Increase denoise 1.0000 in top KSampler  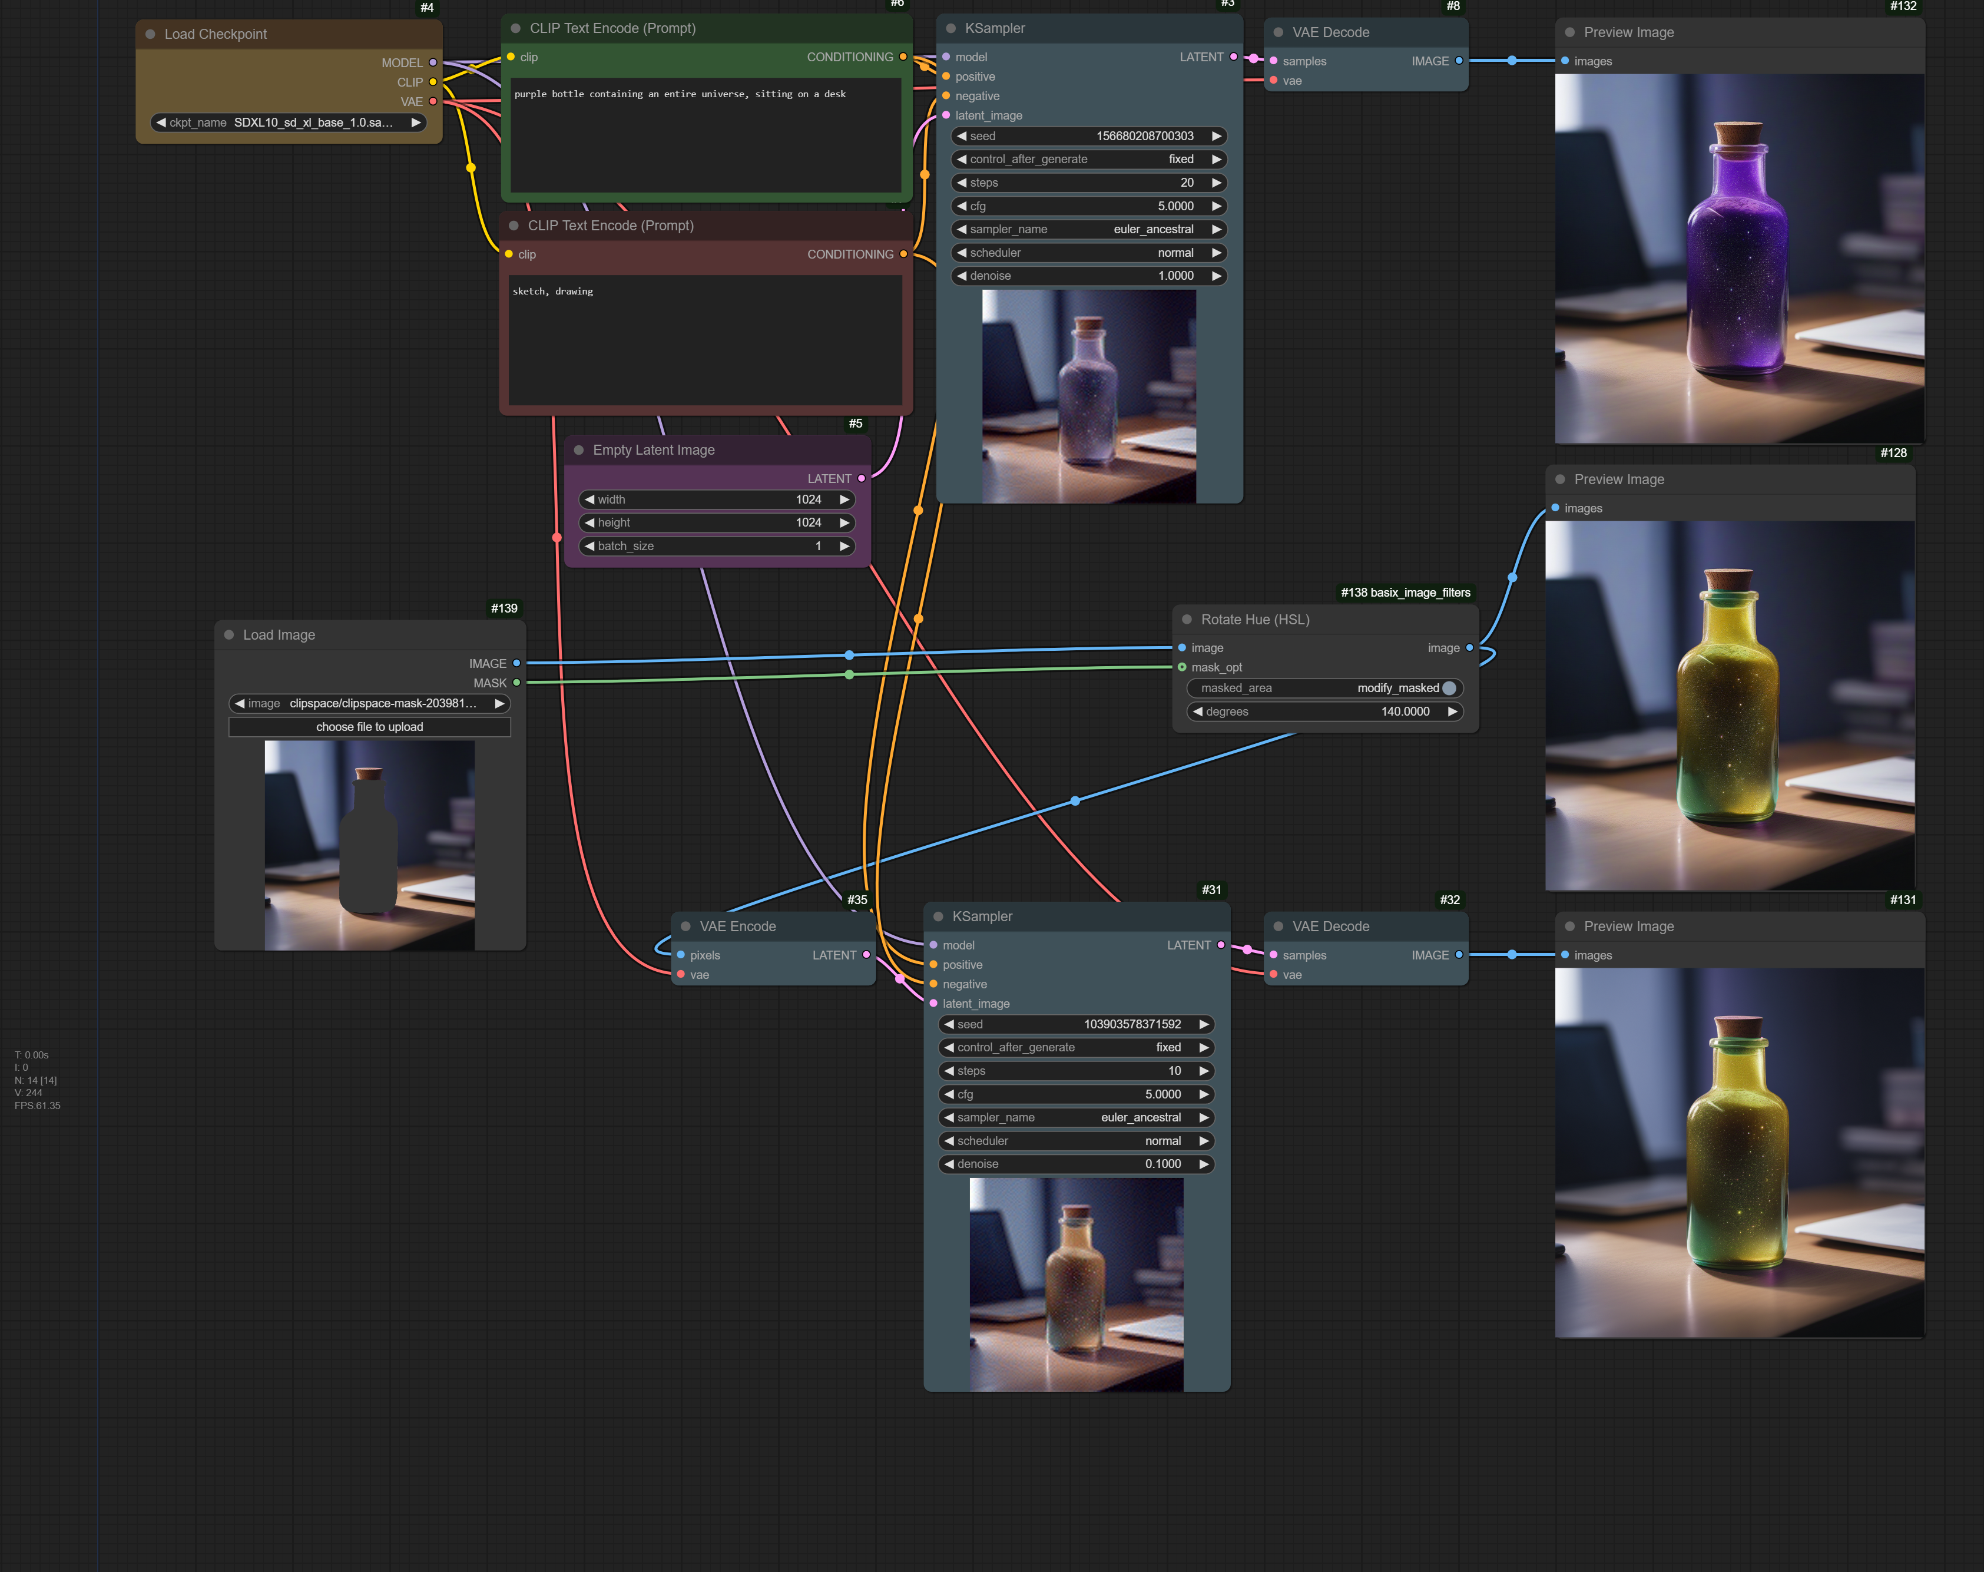click(x=1217, y=276)
